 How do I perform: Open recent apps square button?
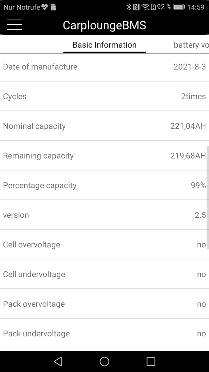[151, 361]
